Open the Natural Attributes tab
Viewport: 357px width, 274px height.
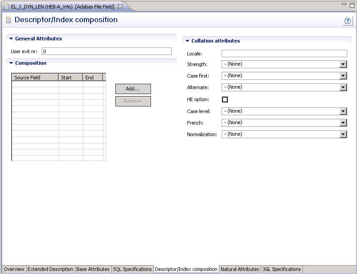coord(240,269)
